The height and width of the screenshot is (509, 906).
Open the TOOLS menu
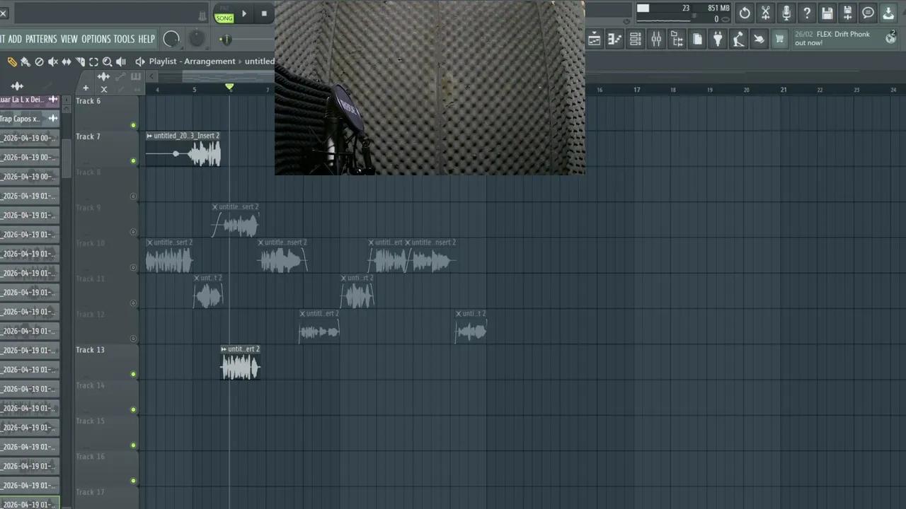[x=124, y=39]
